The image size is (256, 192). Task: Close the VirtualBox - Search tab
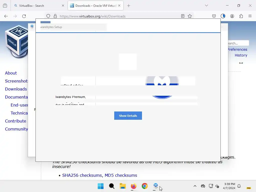pyautogui.click(x=63, y=5)
